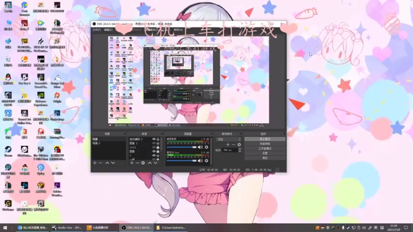The height and width of the screenshot is (232, 413).
Task: Open the 帮助(H) menu in OBS
Action: (178, 30)
